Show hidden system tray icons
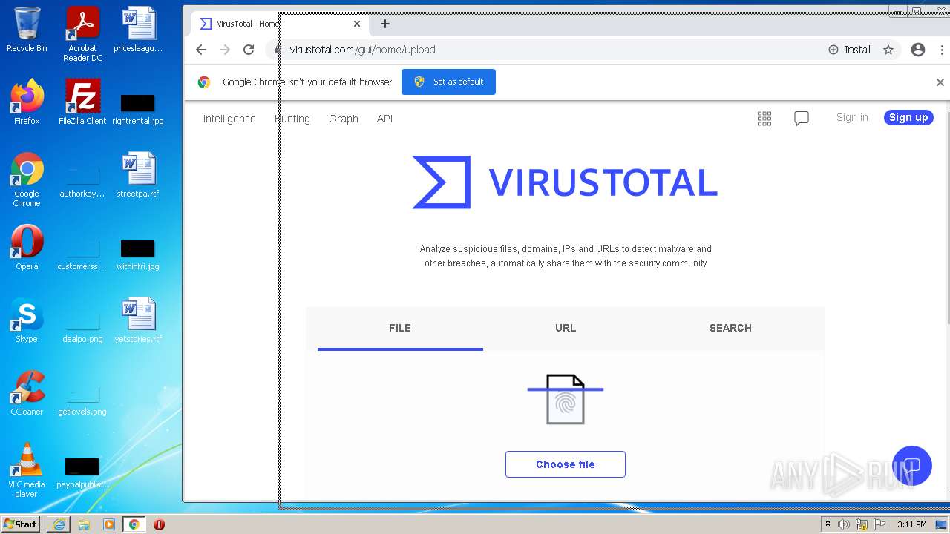 coord(828,524)
